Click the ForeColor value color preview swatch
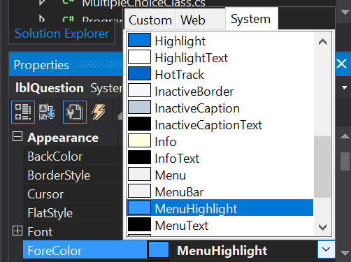The height and width of the screenshot is (262, 351). (x=159, y=249)
